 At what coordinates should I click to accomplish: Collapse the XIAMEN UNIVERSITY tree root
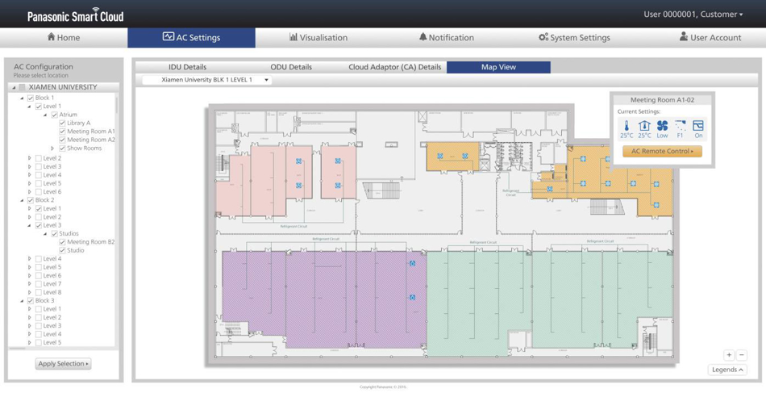pyautogui.click(x=15, y=87)
